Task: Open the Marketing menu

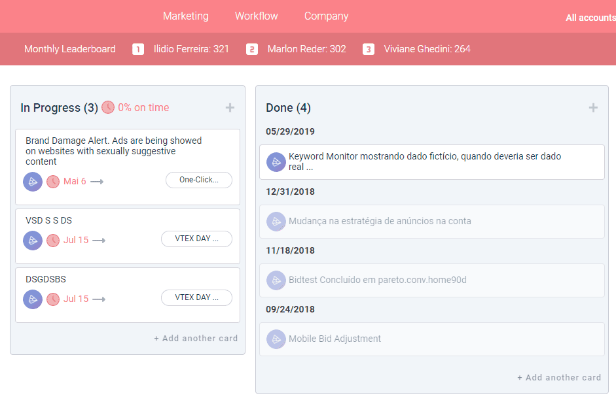Action: click(x=186, y=16)
